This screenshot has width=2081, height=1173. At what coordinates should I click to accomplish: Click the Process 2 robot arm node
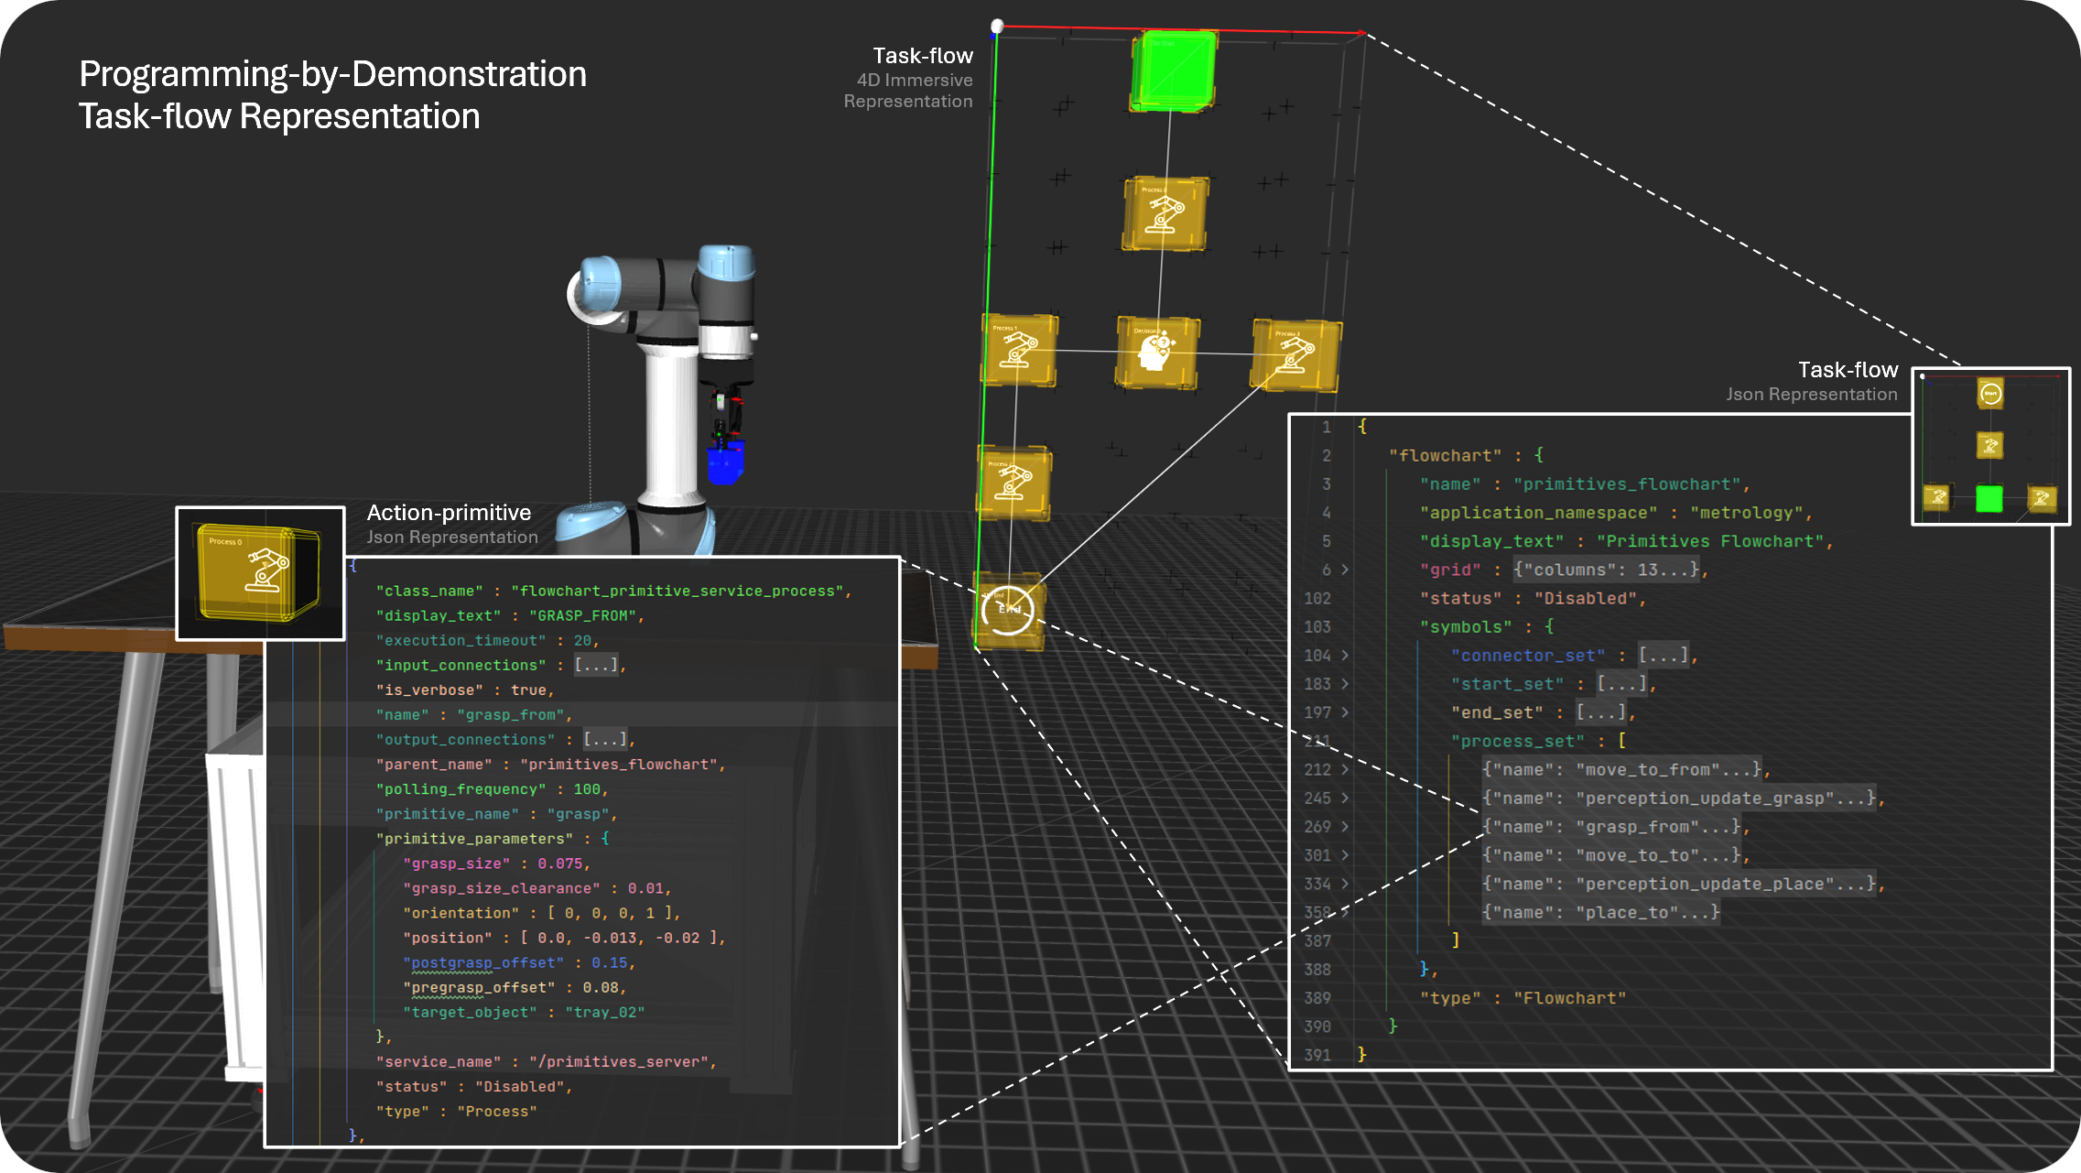click(1013, 483)
